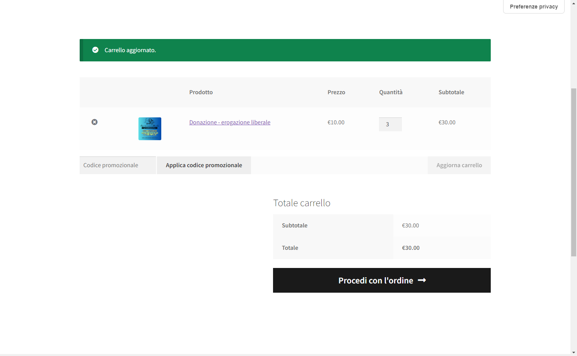The width and height of the screenshot is (577, 356).
Task: Click the Prodotto column header
Action: pyautogui.click(x=201, y=92)
